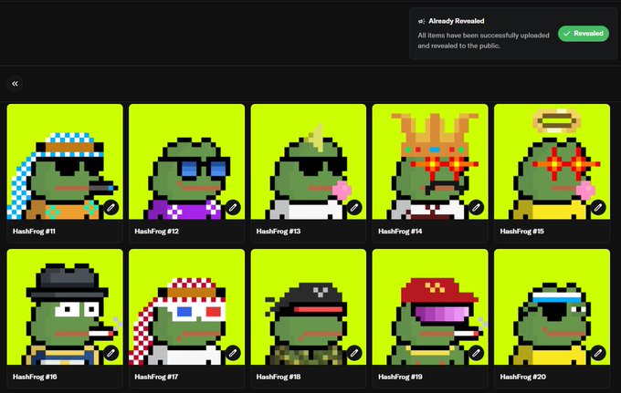The width and height of the screenshot is (621, 393).
Task: Open HashFrog #18 pirate hat frog thumbnail
Action: click(x=309, y=306)
